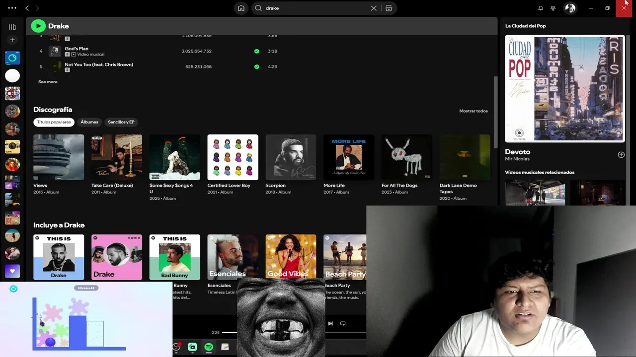This screenshot has height=357, width=636.
Task: Open For All The Dogs album
Action: pos(407,157)
